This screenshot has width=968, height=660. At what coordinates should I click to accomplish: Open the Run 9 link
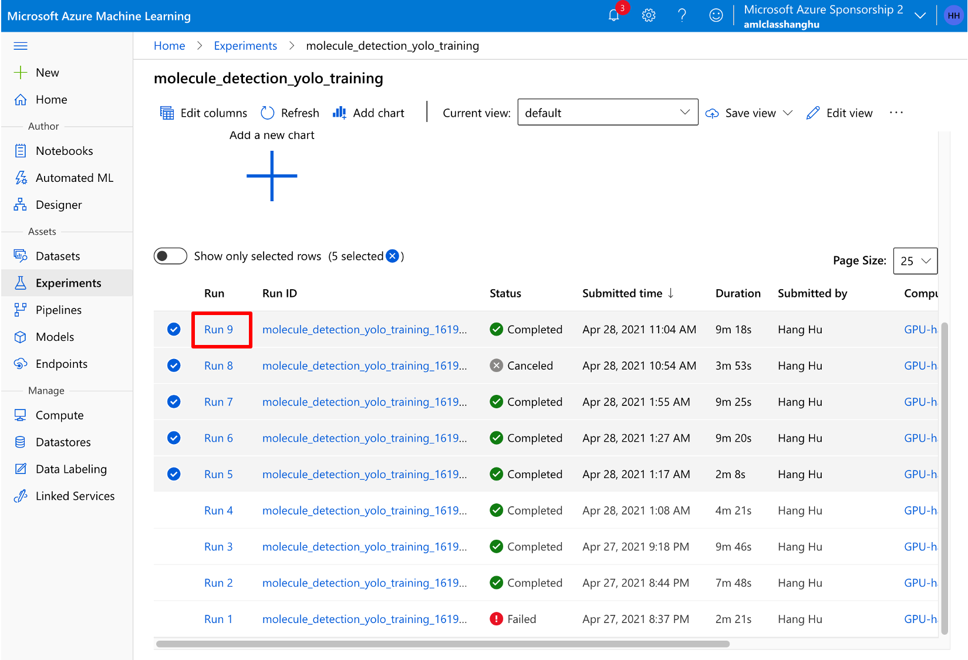click(218, 329)
